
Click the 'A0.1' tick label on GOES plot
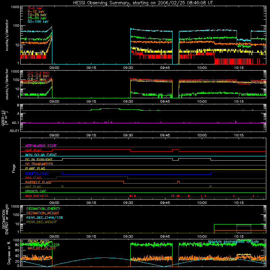click(16, 123)
